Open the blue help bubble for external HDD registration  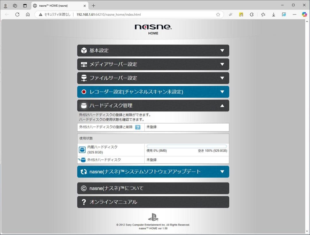137,127
